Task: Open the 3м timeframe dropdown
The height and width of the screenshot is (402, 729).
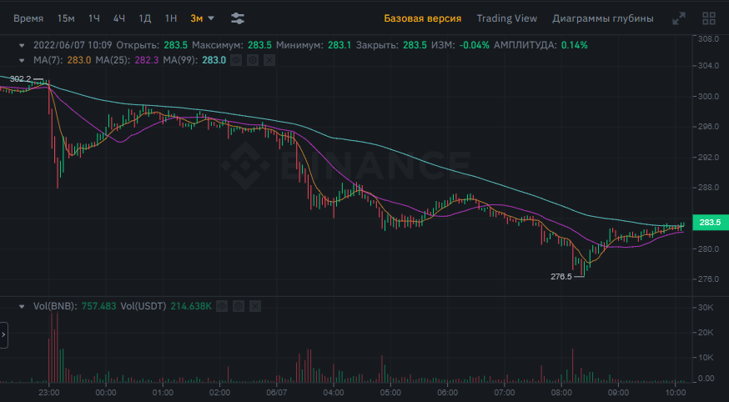Action: coord(202,18)
